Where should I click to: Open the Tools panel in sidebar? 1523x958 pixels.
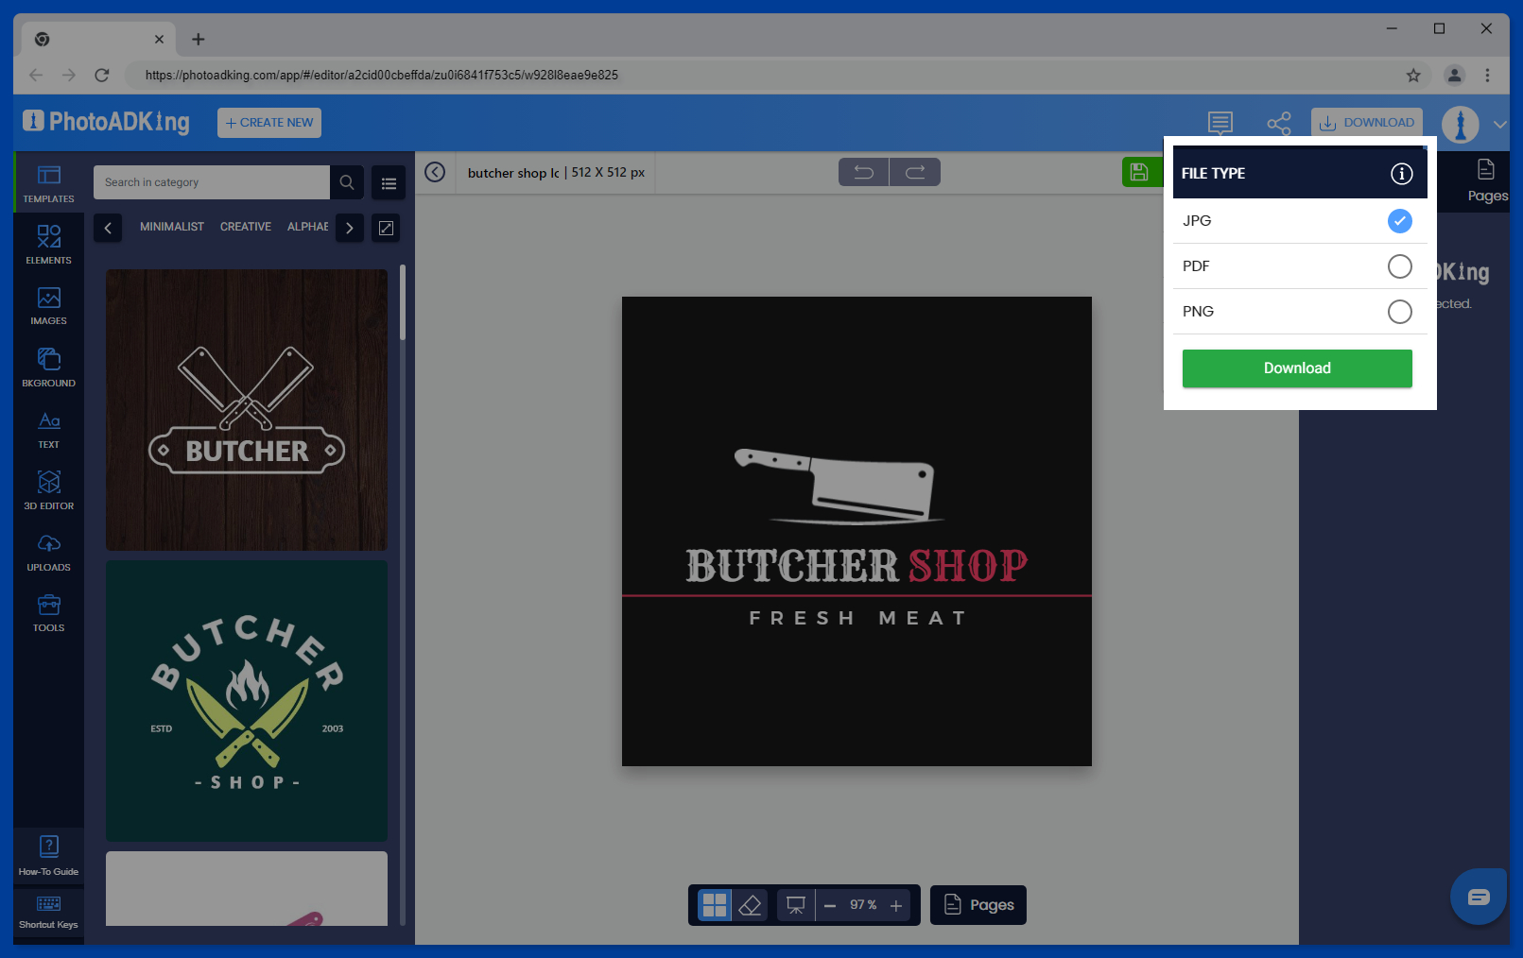coord(48,612)
